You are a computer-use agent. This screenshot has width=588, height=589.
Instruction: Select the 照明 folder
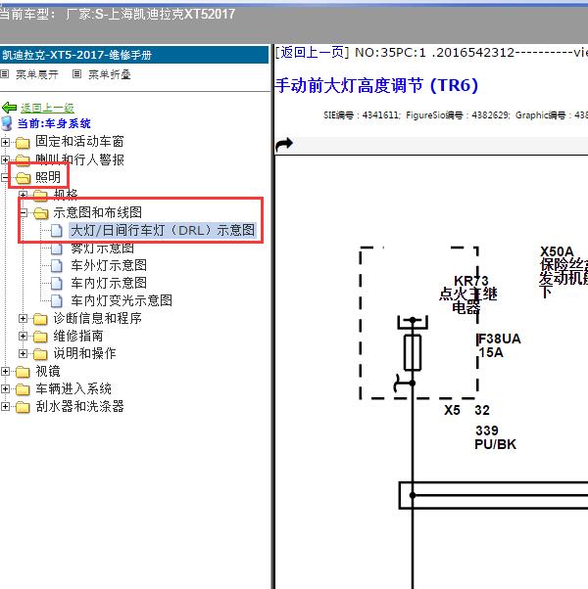click(48, 177)
